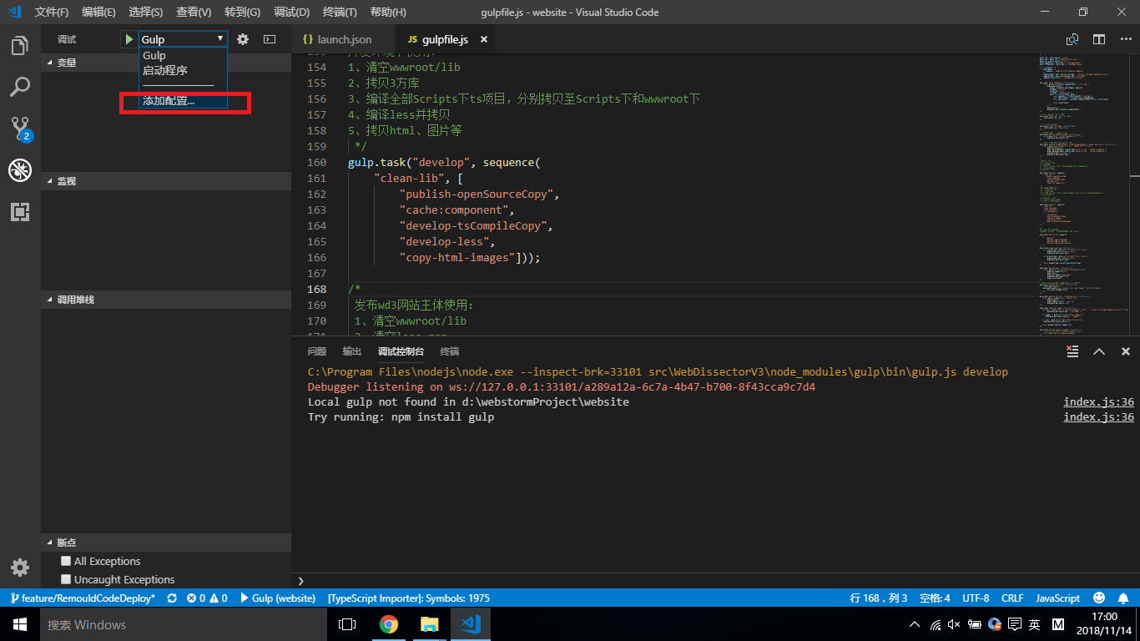Toggle auto-scroll in debug console panel
The height and width of the screenshot is (641, 1140).
pyautogui.click(x=1072, y=351)
